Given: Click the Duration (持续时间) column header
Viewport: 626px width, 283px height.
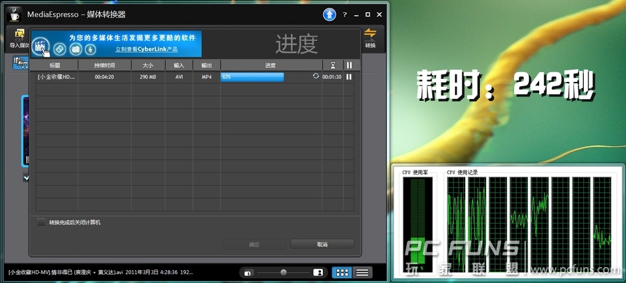Looking at the screenshot, I should click(x=105, y=65).
